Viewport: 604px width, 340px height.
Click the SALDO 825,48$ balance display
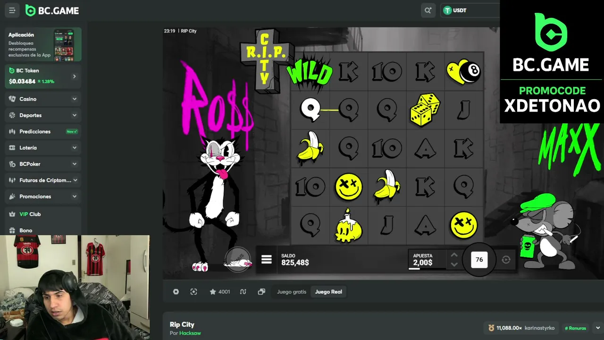pyautogui.click(x=295, y=260)
